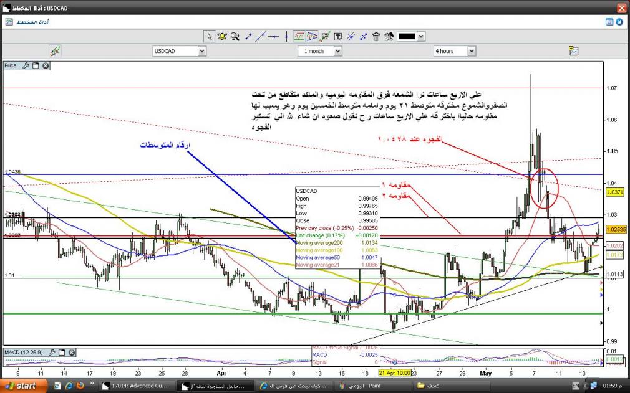Screen dimensions: 630x393
Task: Click the trash delete drawings icon
Action: pyautogui.click(x=376, y=36)
